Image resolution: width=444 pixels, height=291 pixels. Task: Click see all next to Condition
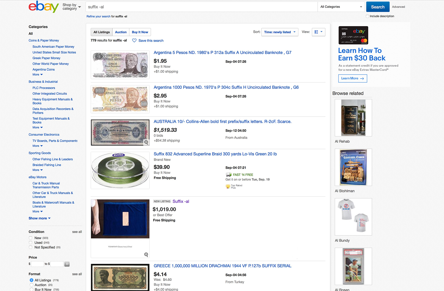[77, 232]
